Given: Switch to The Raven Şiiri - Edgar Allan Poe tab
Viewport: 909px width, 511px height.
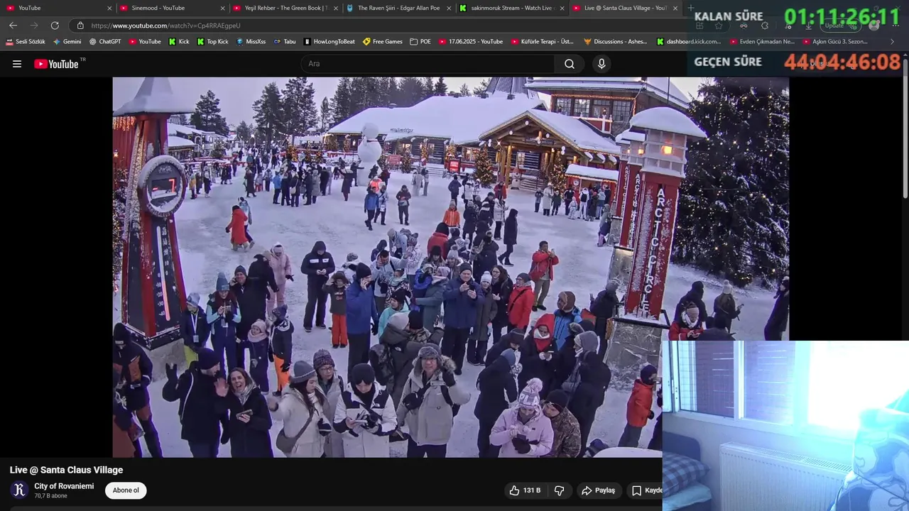Looking at the screenshot, I should [398, 9].
